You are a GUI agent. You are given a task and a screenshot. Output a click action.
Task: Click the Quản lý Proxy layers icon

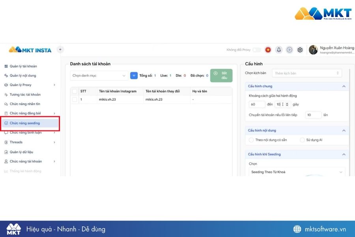6,85
